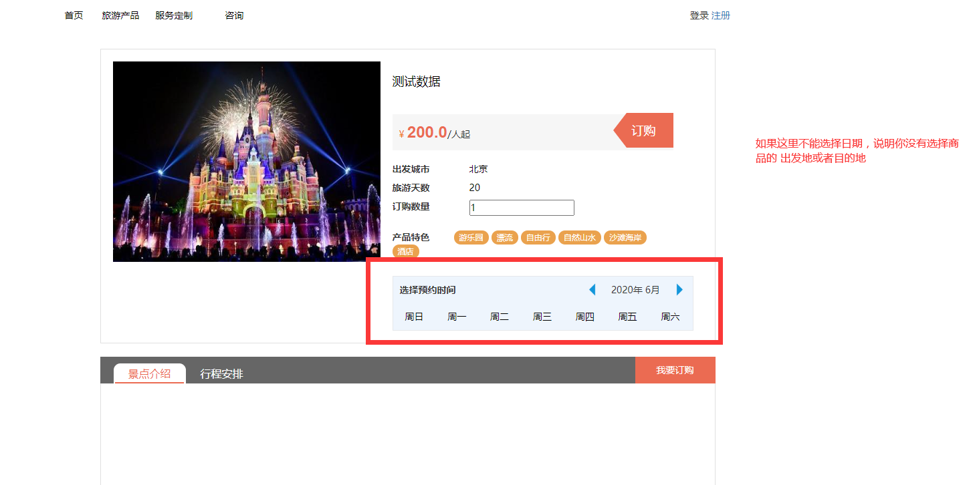The image size is (971, 485).
Task: Select the 漂流 feature tag
Action: [x=505, y=238]
